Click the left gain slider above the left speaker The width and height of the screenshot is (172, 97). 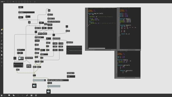pyautogui.click(x=39, y=80)
